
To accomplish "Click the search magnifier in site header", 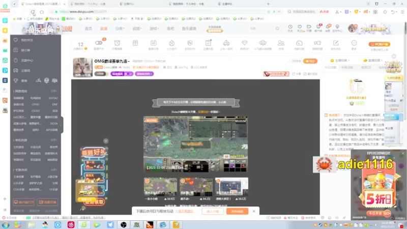I will point(277,28).
